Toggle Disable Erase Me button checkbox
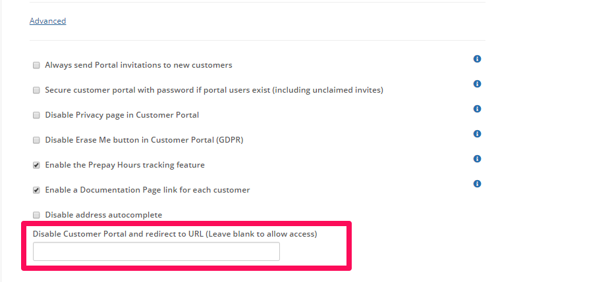The image size is (606, 282). (36, 141)
